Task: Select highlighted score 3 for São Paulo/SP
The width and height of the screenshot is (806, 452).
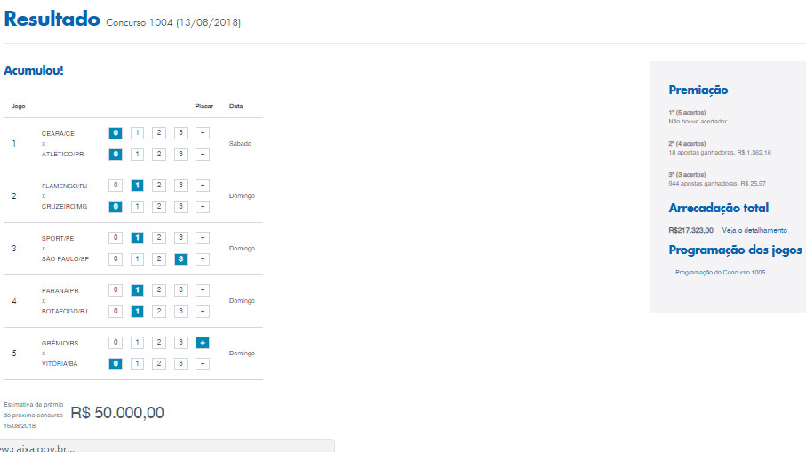Action: tap(180, 259)
